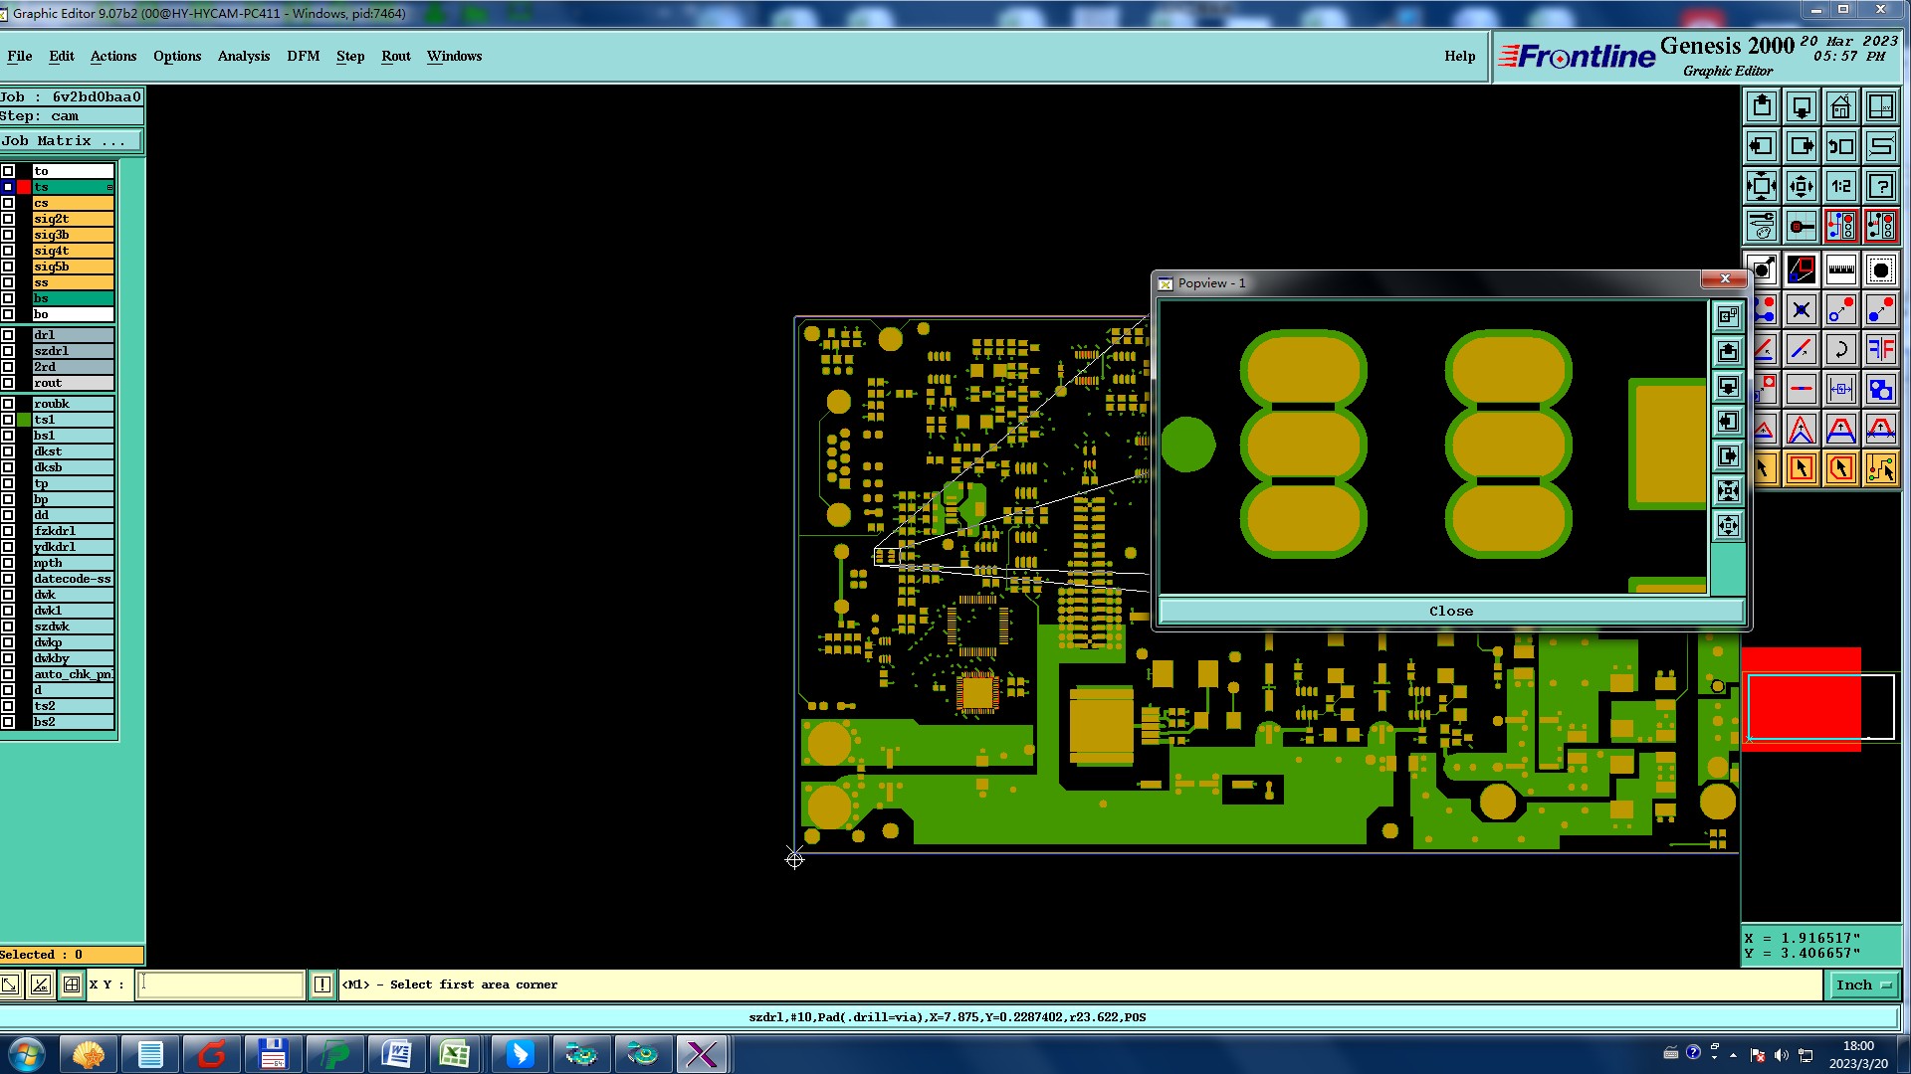
Task: Toggle the checkbox for layer ts
Action: click(x=8, y=187)
